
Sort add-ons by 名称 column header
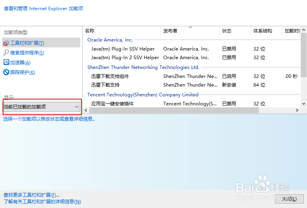(122, 31)
